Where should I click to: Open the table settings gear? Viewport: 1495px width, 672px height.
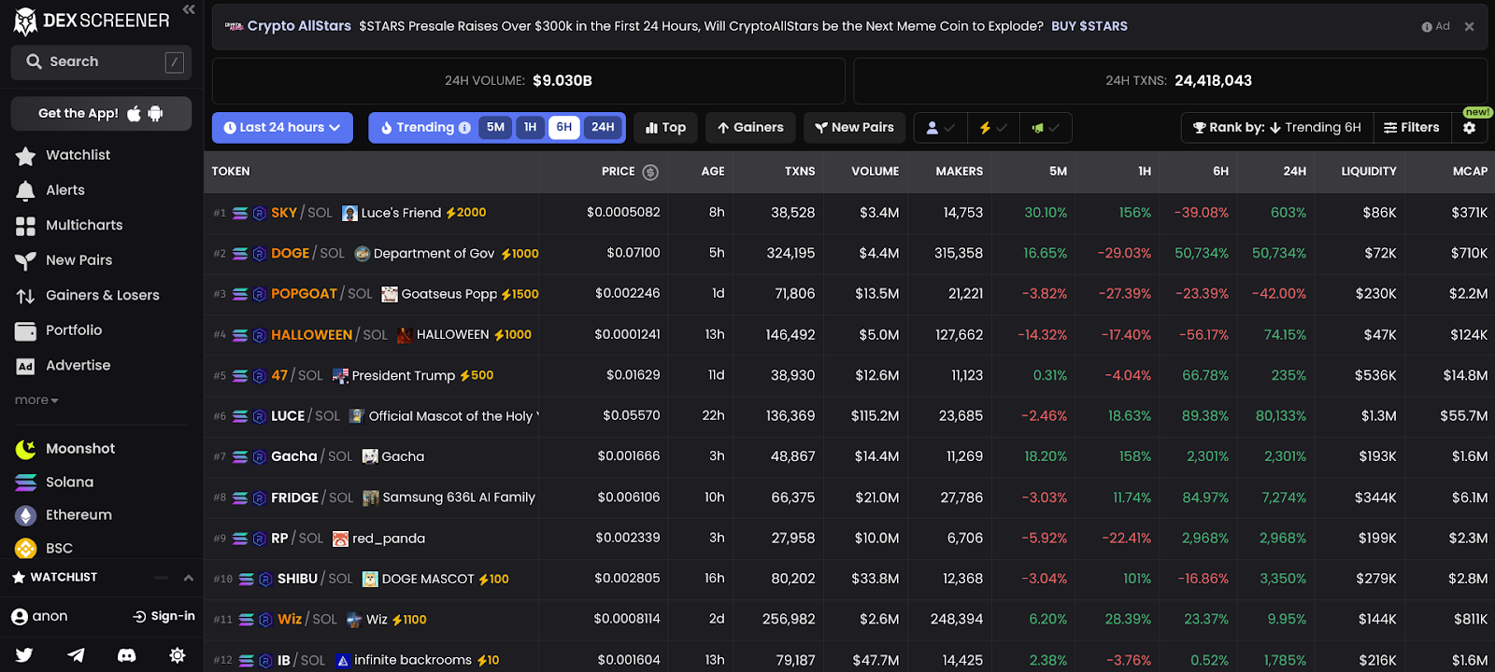[1469, 128]
